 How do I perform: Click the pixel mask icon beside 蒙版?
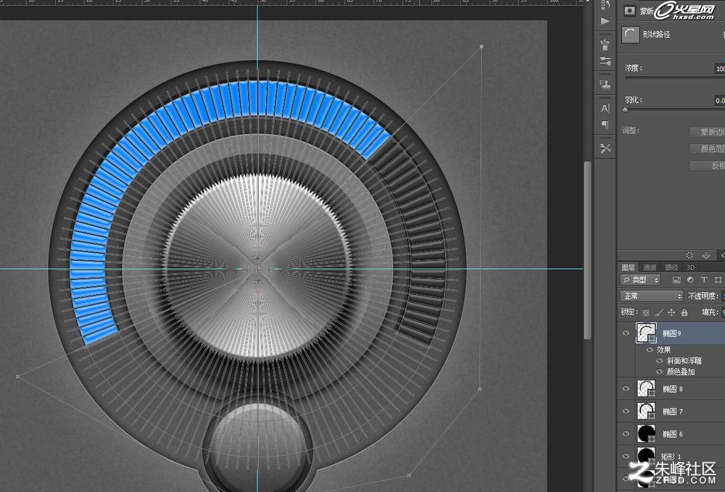(x=629, y=11)
